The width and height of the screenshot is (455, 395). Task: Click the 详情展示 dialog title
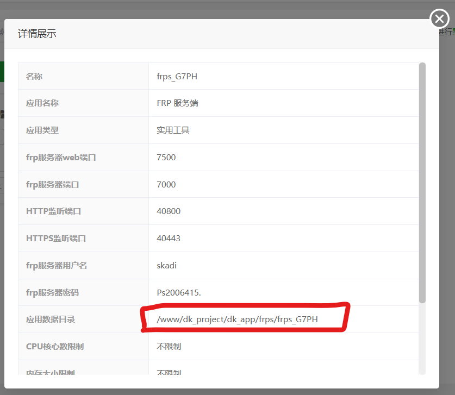pos(37,34)
